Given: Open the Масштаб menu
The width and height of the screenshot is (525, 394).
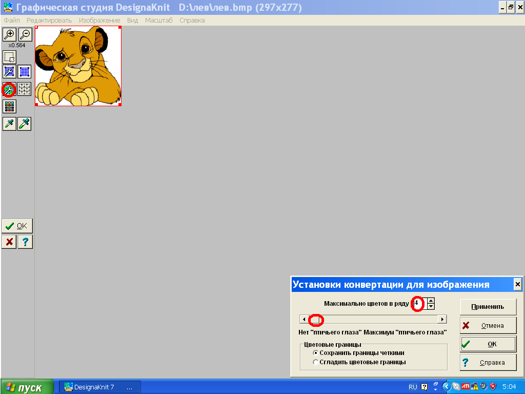Looking at the screenshot, I should pyautogui.click(x=159, y=21).
